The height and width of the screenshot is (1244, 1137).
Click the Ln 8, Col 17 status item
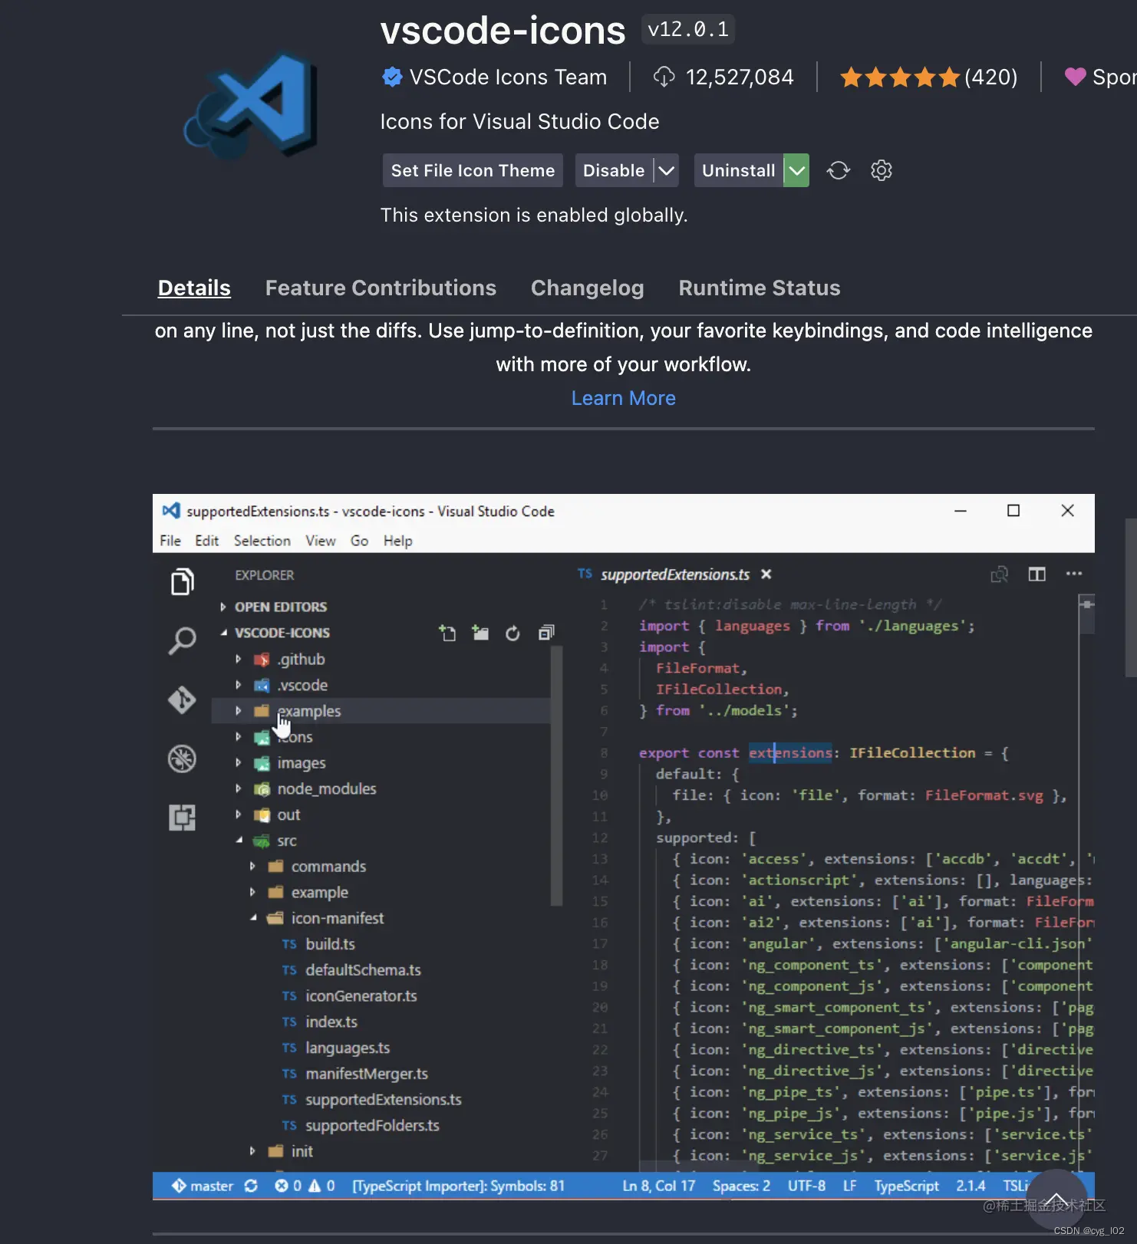[659, 1186]
